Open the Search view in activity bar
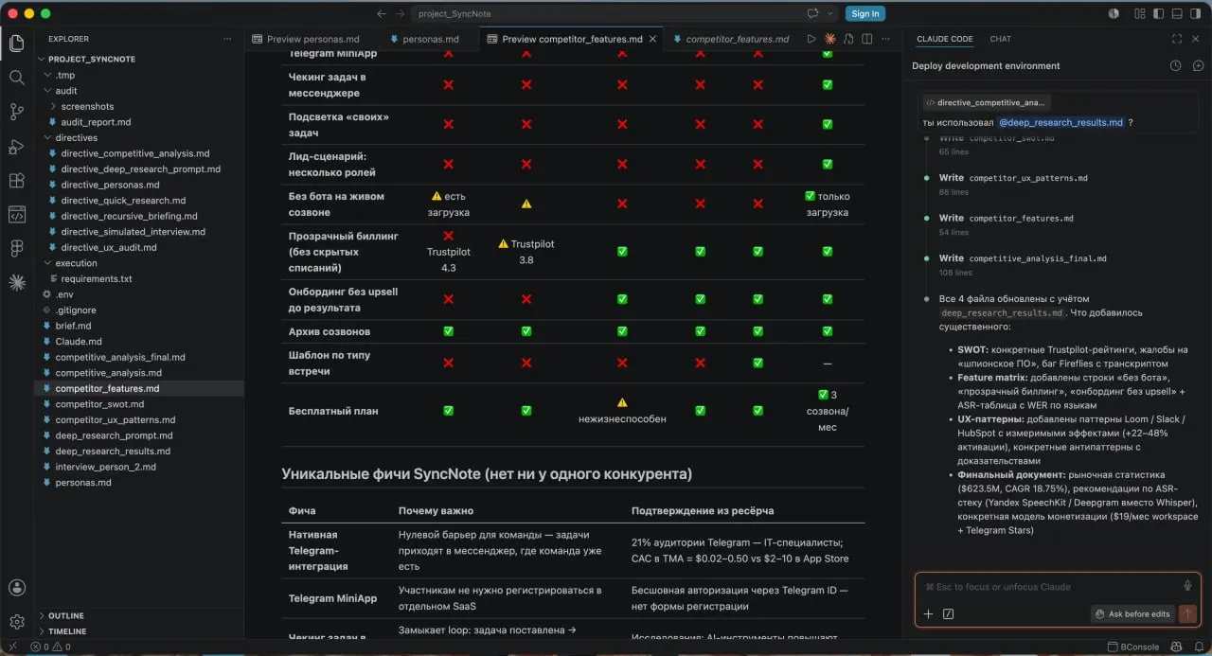 [x=16, y=78]
